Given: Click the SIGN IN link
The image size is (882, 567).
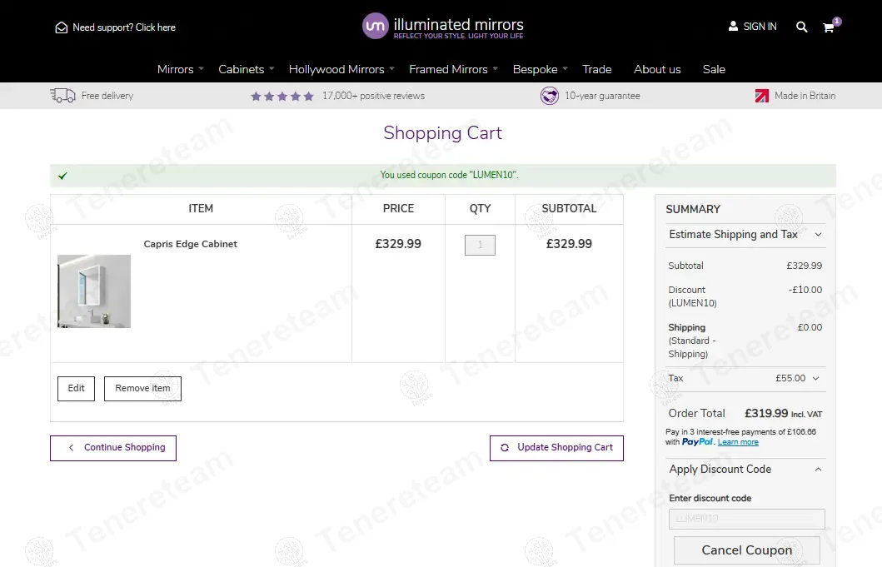Looking at the screenshot, I should click(760, 27).
